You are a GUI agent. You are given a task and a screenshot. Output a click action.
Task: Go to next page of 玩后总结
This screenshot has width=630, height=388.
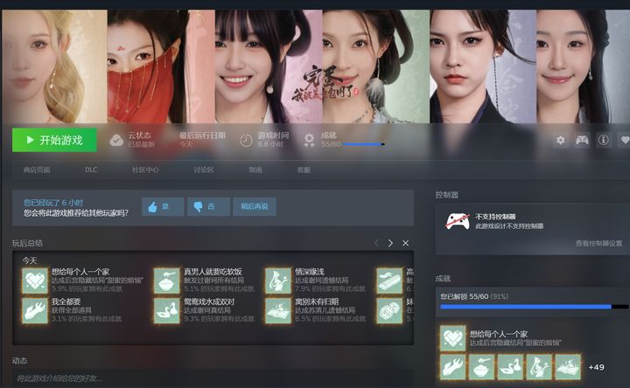(x=390, y=243)
